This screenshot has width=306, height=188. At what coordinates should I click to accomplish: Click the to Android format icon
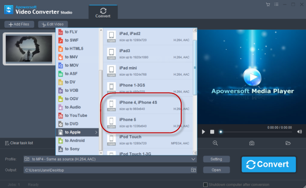click(x=60, y=141)
